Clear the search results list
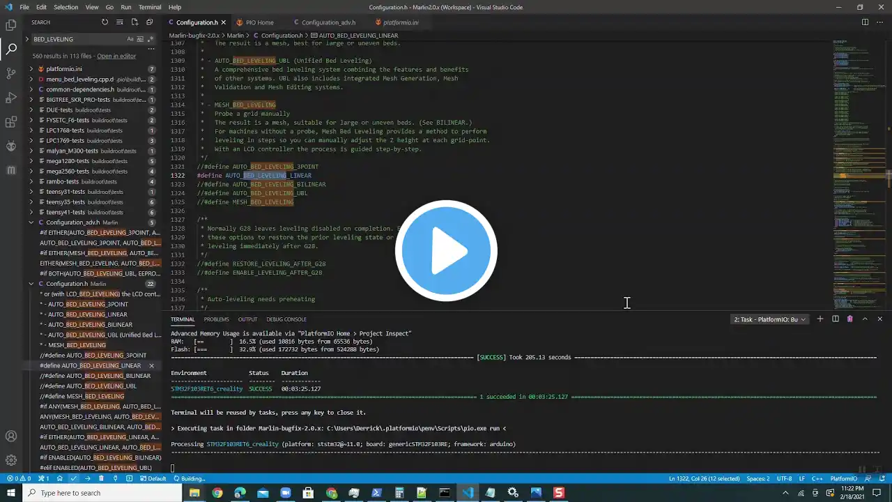892x502 pixels. coord(120,22)
